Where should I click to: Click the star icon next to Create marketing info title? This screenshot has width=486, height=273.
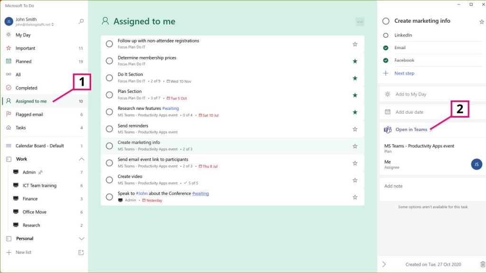click(482, 21)
